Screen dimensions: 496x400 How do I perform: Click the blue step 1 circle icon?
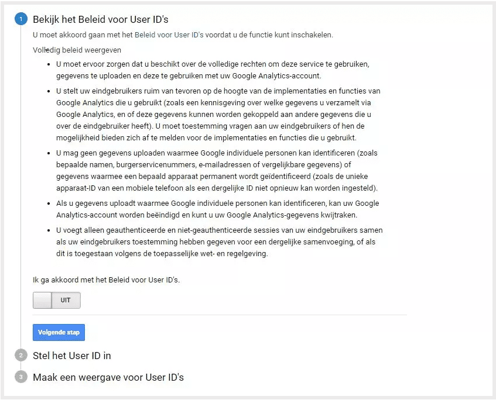pyautogui.click(x=21, y=19)
